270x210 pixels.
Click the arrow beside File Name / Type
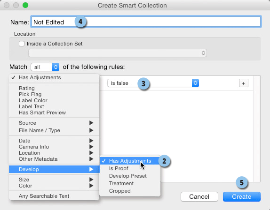(91, 130)
